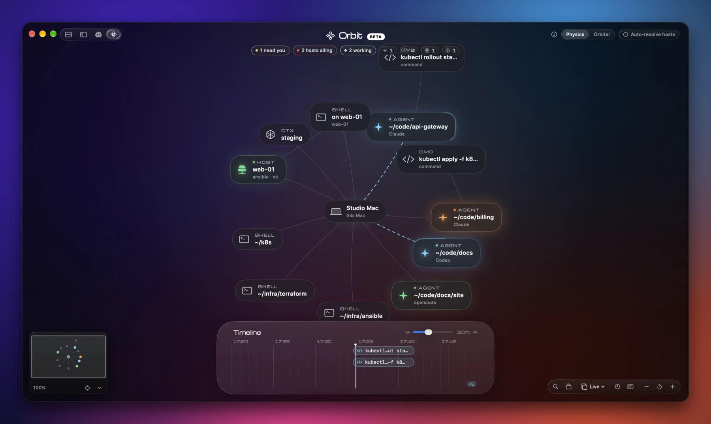Click the server icon on web-01 host

(242, 170)
